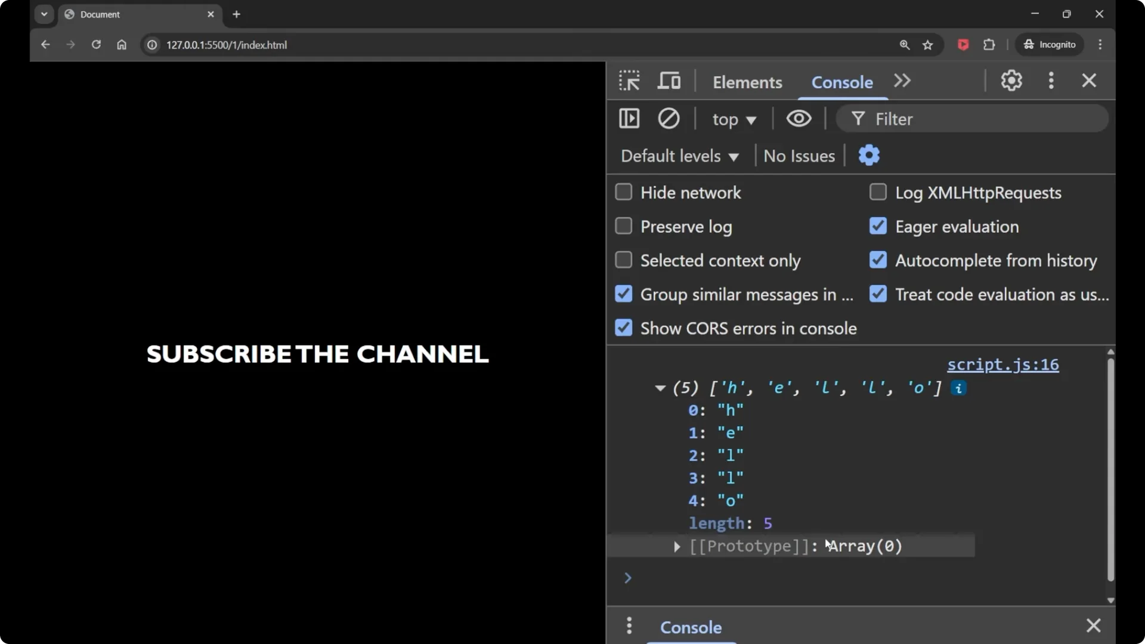Select the inspect element tool
Viewport: 1145px width, 644px height.
629,80
